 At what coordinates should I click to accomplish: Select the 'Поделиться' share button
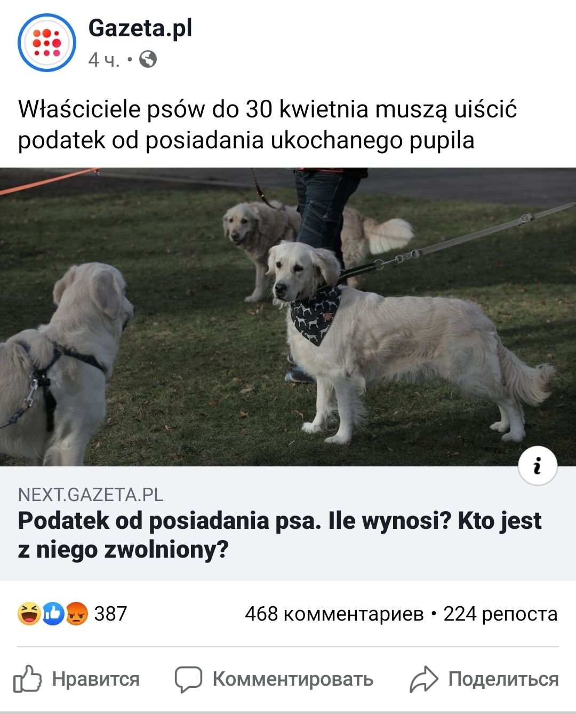pyautogui.click(x=503, y=679)
